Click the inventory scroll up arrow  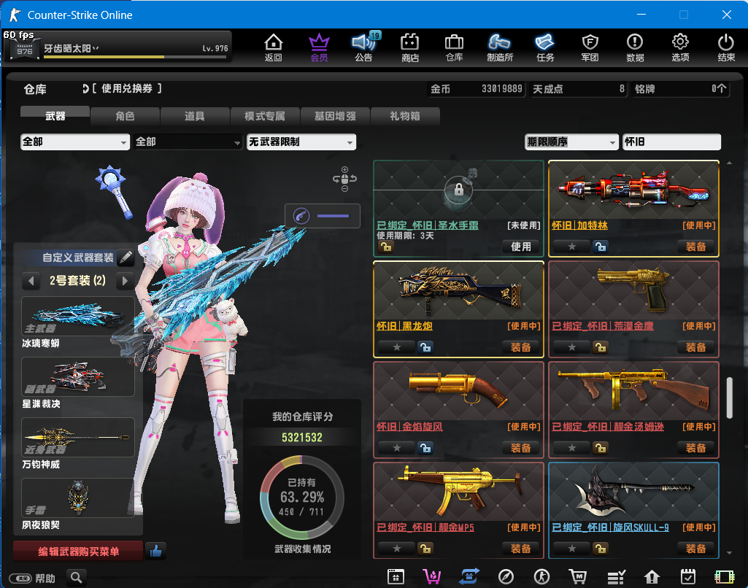[730, 163]
